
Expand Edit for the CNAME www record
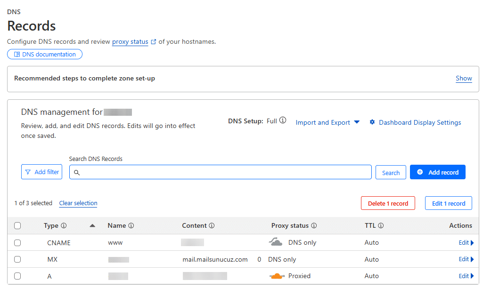point(466,243)
